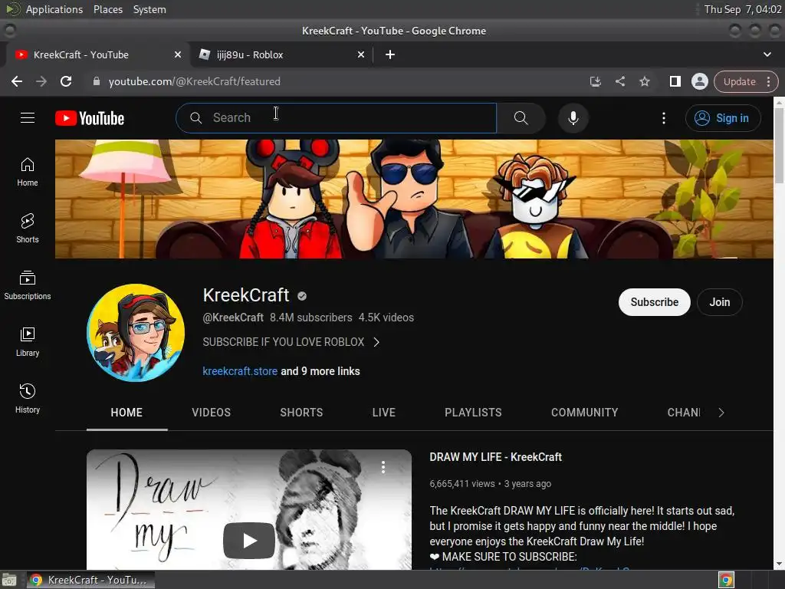785x589 pixels.
Task: Click the site lock icon in address bar
Action: (x=97, y=81)
